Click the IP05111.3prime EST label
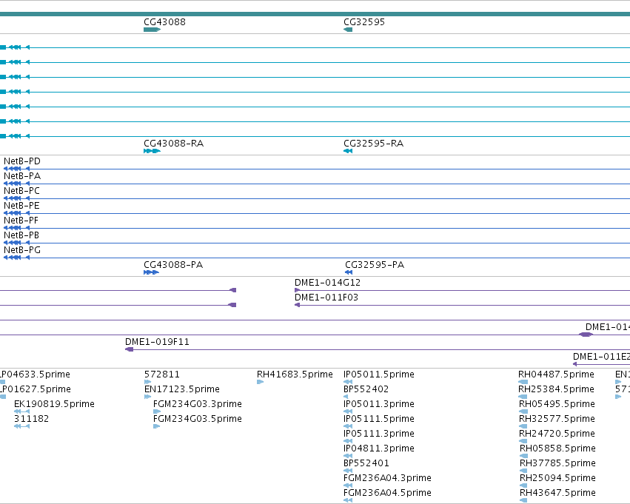 click(379, 434)
